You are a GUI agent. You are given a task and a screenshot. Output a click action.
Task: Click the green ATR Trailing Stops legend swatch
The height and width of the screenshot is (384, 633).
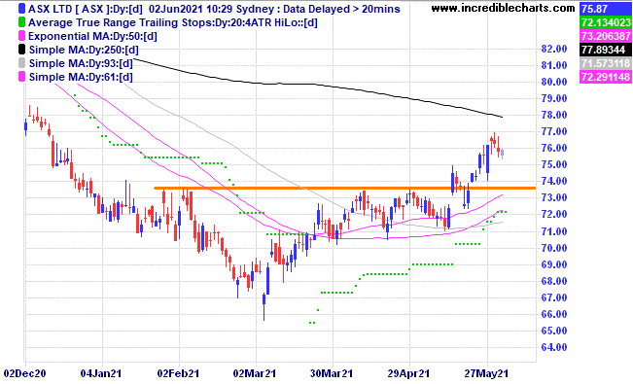pos(21,22)
